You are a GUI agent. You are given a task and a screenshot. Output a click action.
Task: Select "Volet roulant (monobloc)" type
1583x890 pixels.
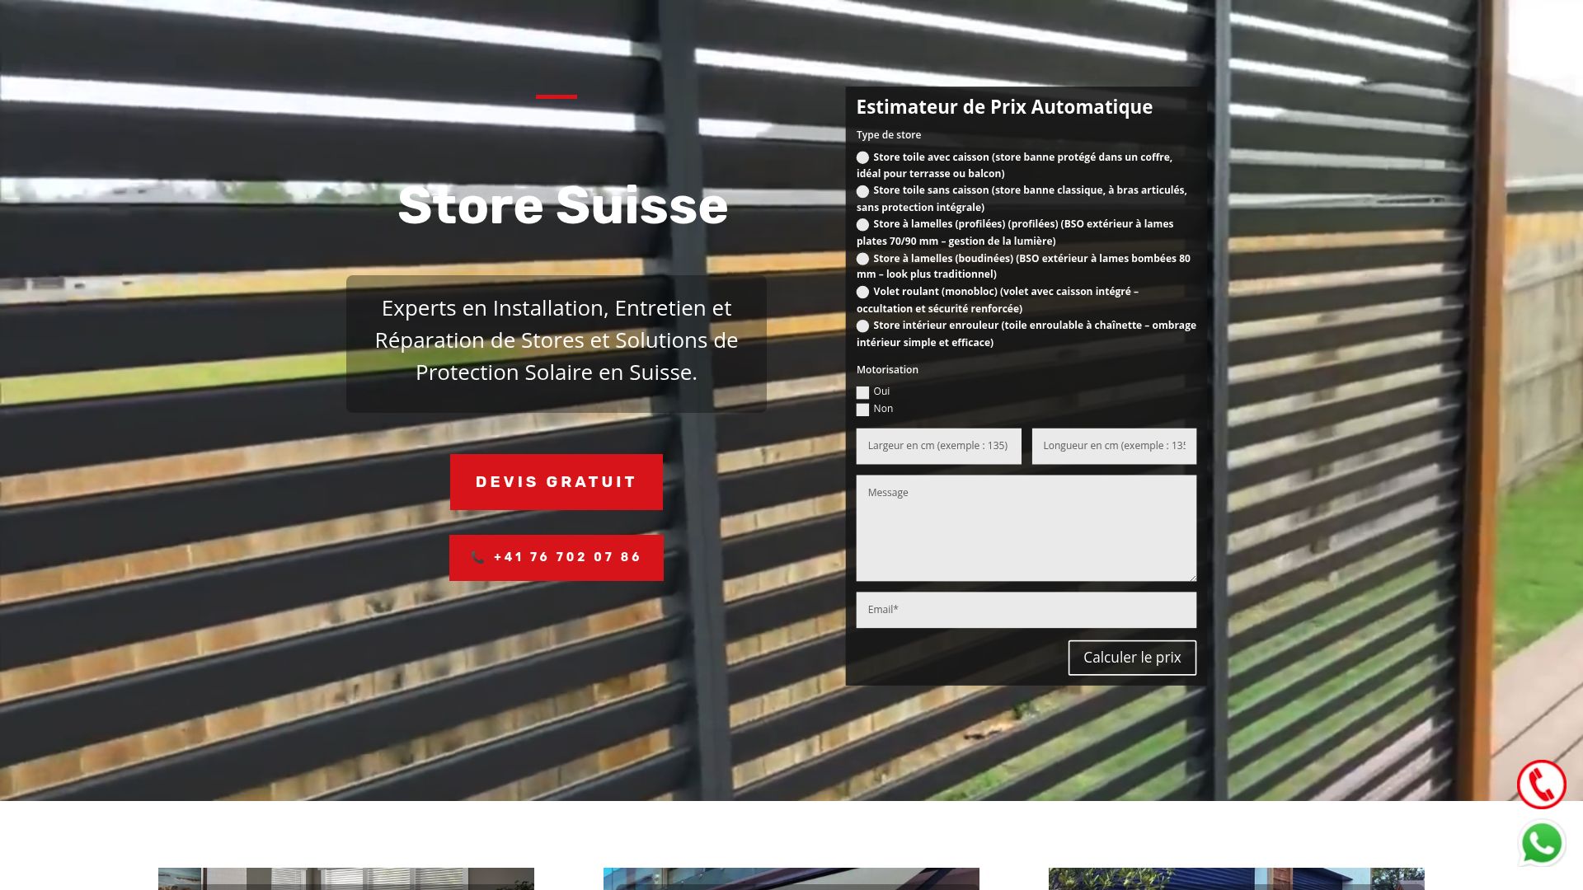click(862, 292)
